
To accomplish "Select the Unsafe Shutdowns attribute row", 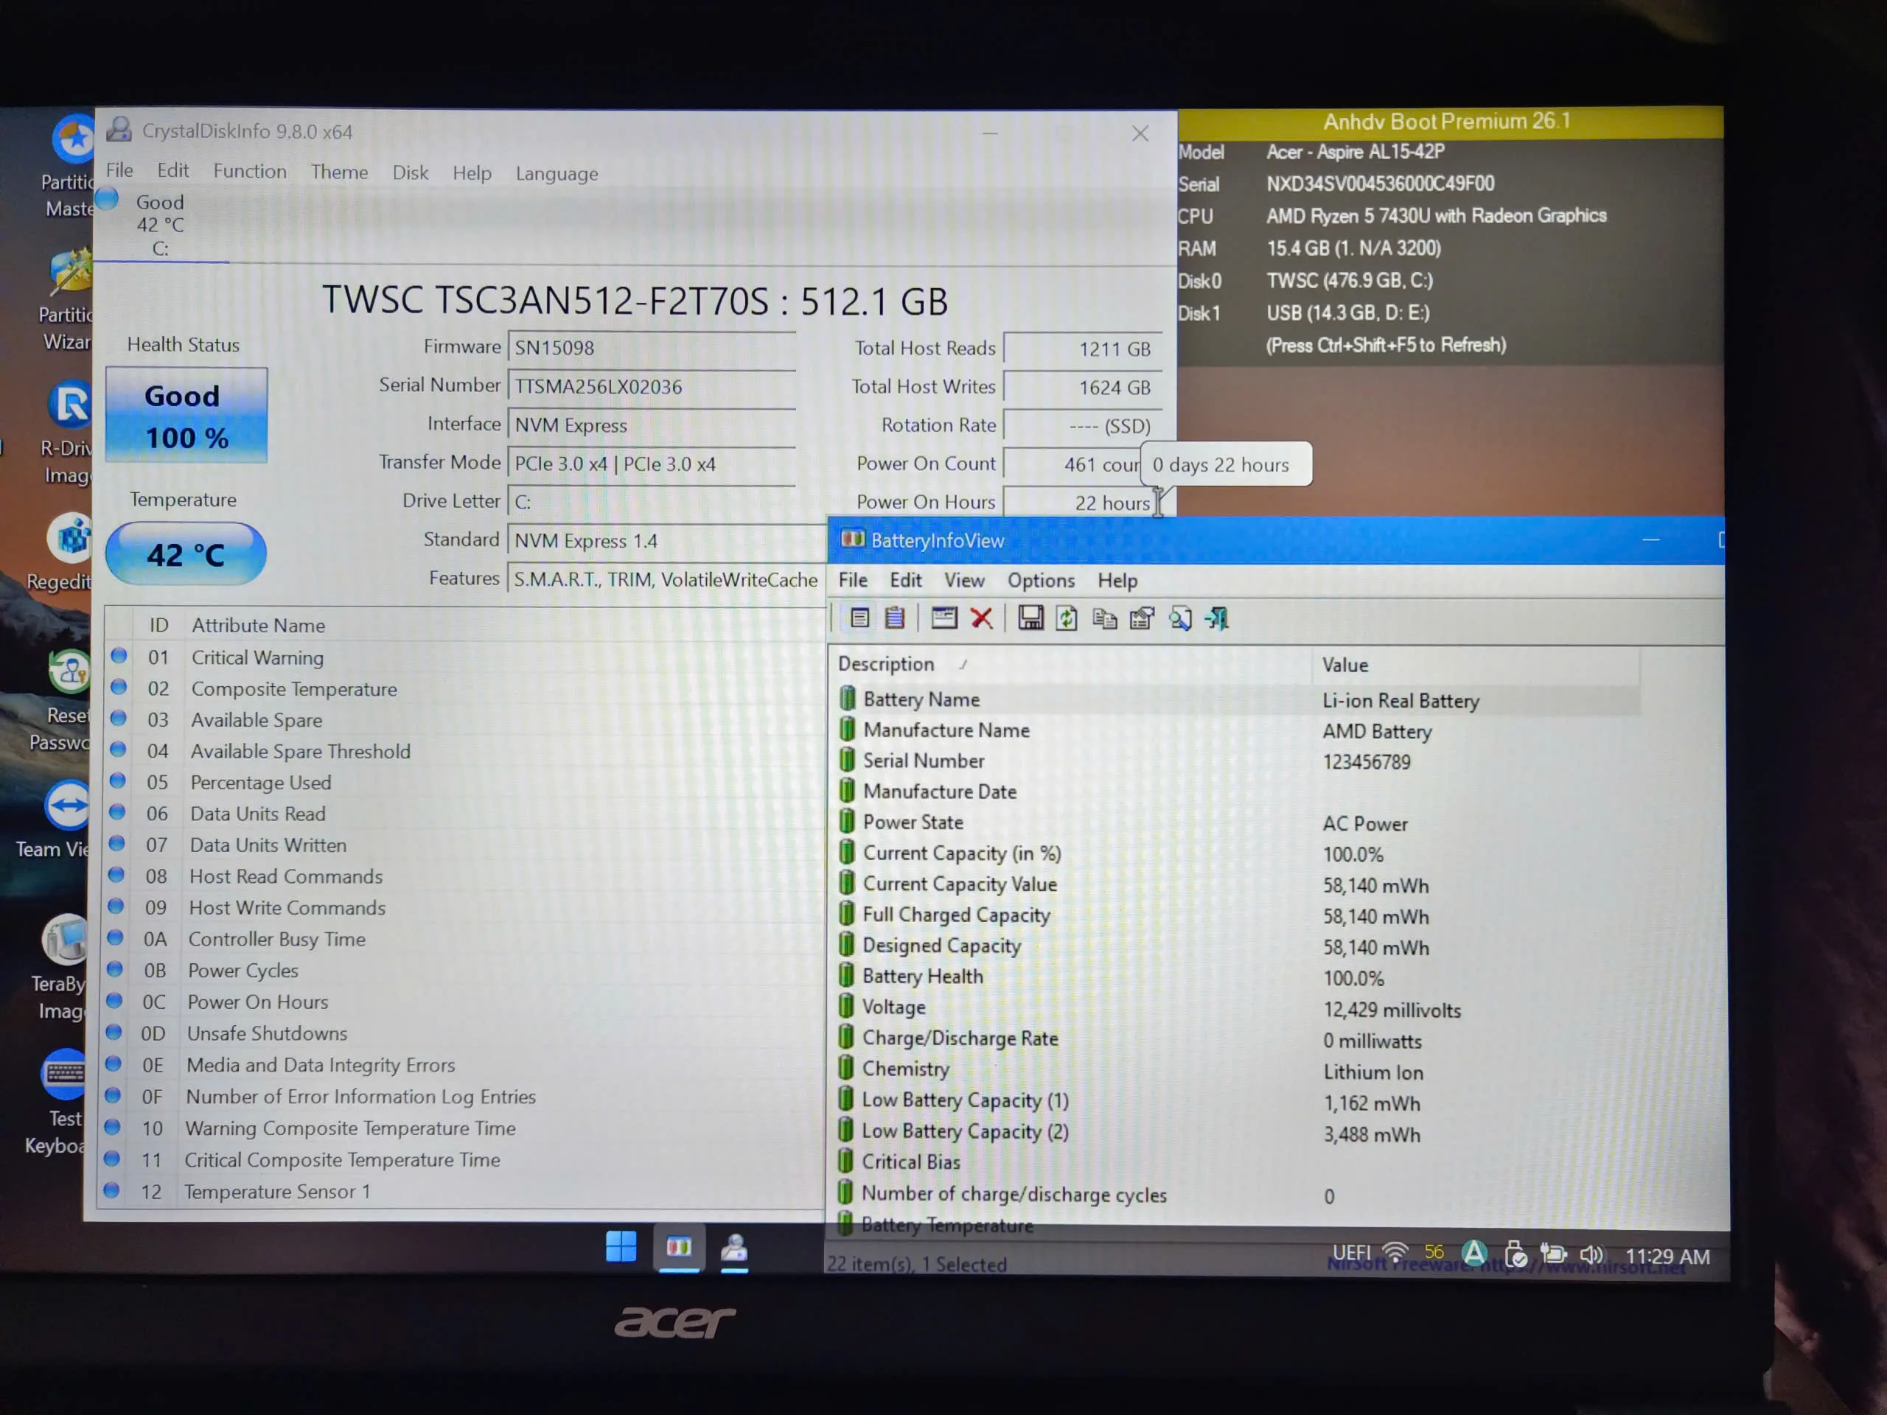I will click(x=463, y=1033).
